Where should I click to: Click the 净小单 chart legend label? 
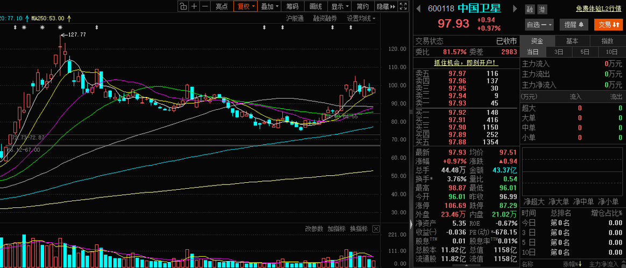[608, 202]
